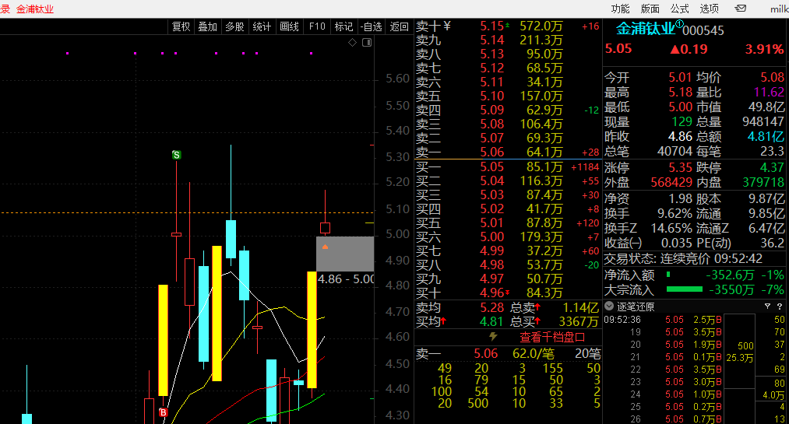Click the latest red hollow candlestick
789x424 pixels.
click(x=325, y=228)
